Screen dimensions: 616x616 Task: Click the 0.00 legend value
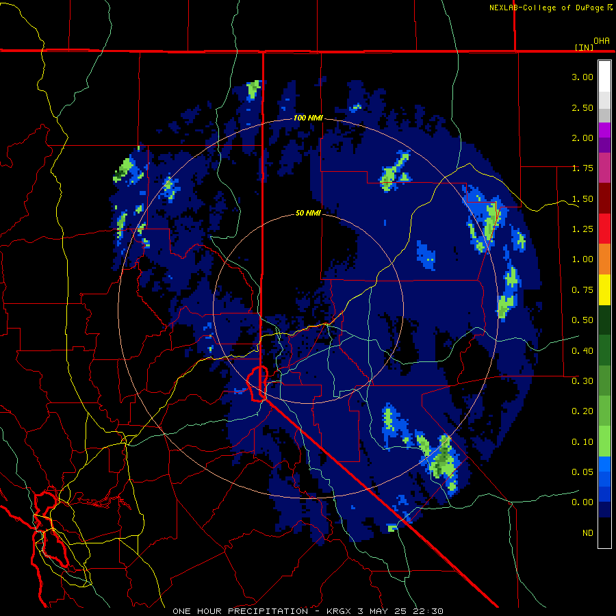tap(582, 502)
